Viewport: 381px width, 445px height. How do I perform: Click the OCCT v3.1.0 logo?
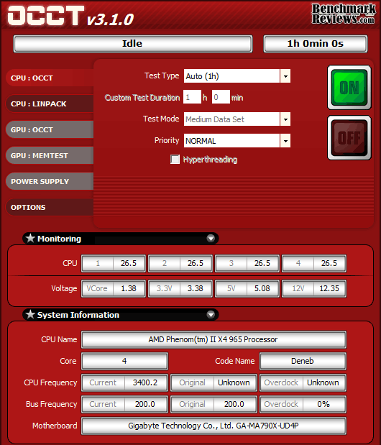coord(70,16)
